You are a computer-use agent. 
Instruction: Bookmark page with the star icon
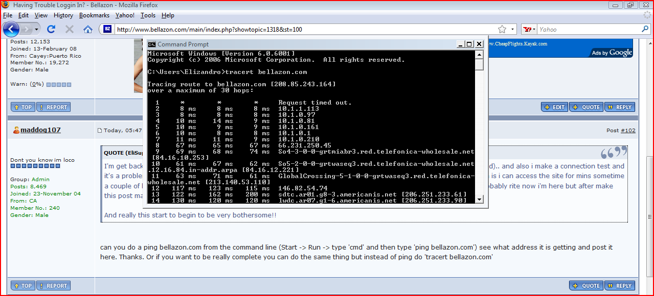[x=502, y=29]
